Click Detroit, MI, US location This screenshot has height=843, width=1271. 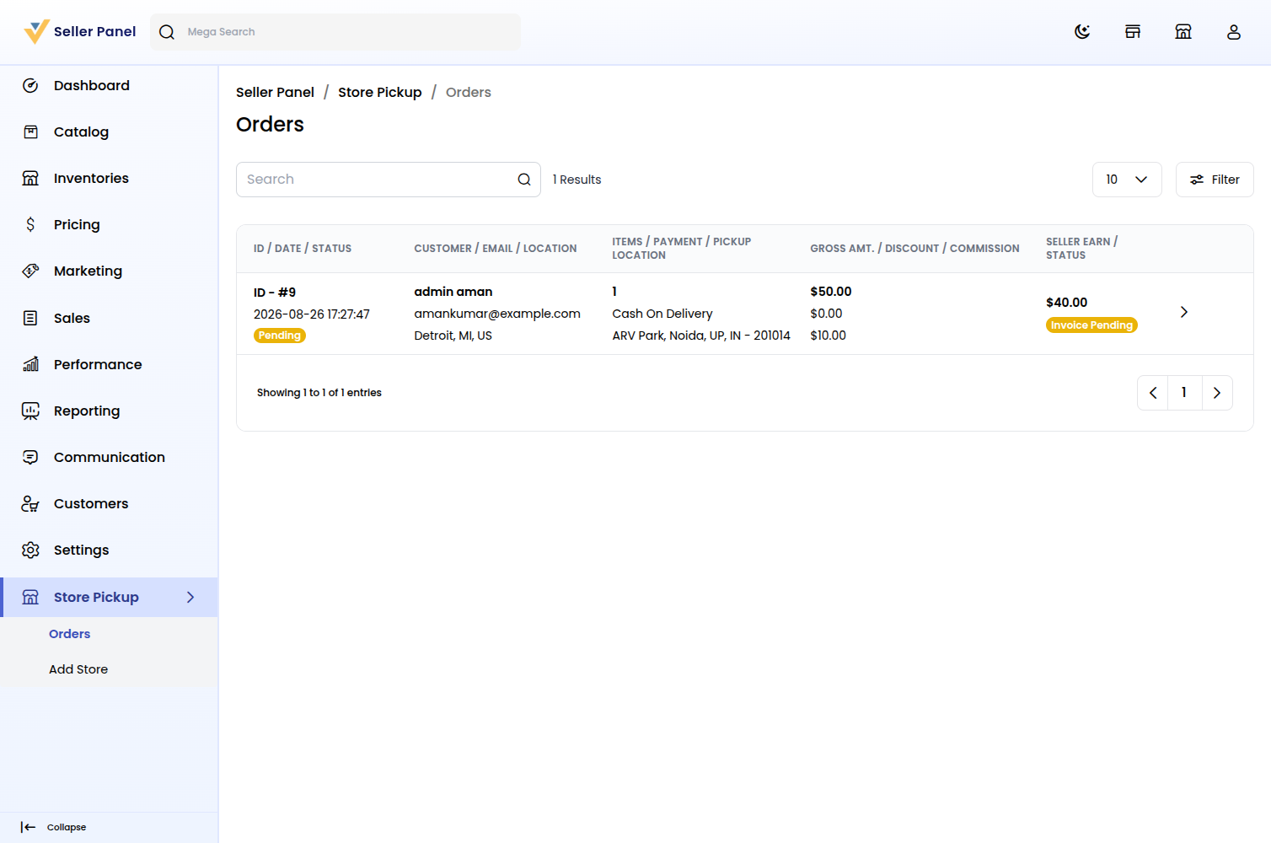pyautogui.click(x=453, y=336)
